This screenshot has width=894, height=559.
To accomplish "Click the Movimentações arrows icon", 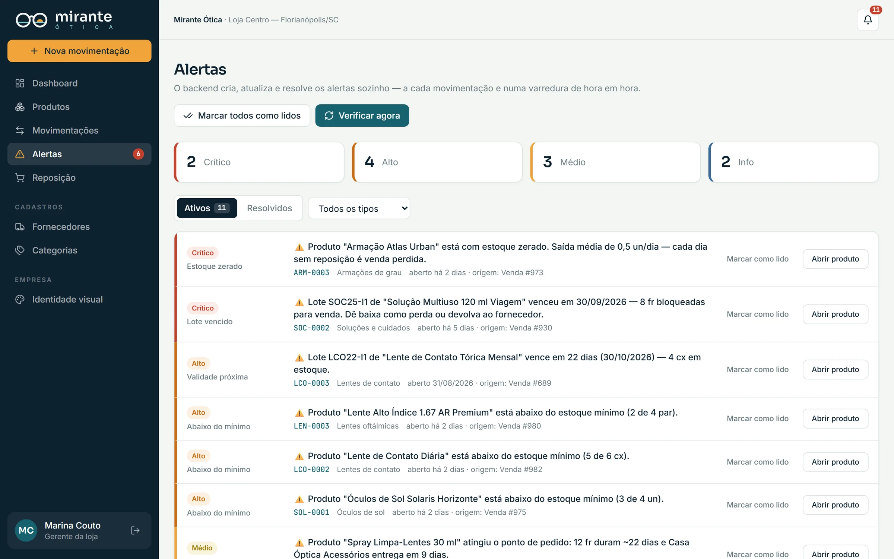I will pos(20,130).
